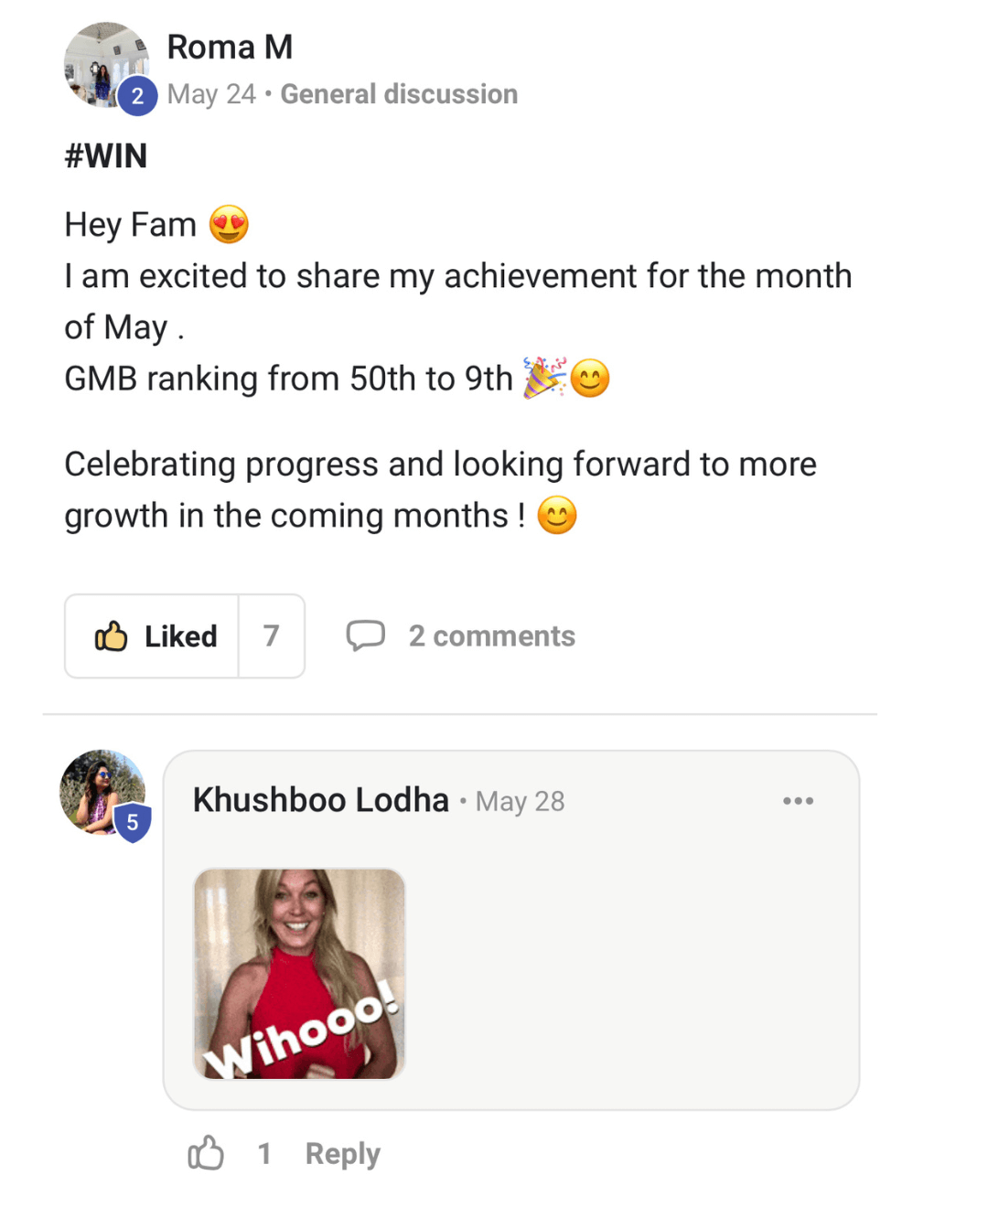Open Roma M's profile picture

click(102, 62)
